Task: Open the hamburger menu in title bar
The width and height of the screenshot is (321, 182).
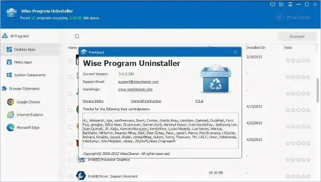Action: click(x=290, y=4)
